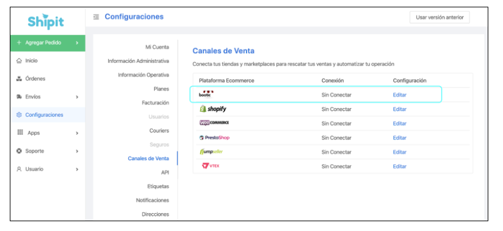Click Editar link for Bootic row

coord(400,95)
